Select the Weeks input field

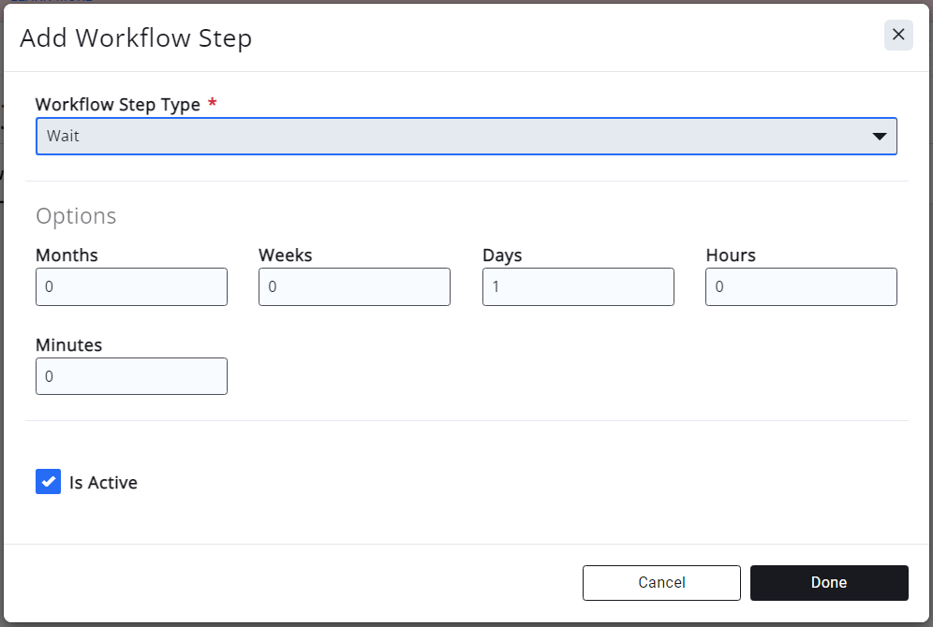coord(354,286)
